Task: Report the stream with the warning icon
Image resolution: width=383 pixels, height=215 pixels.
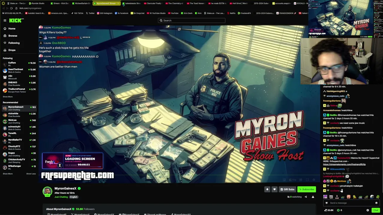Action: [313, 197]
